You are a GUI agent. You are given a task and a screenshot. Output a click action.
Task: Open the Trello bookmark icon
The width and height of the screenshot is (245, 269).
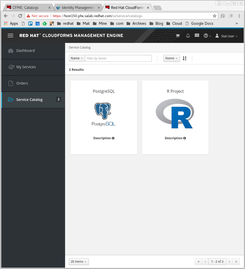[x=30, y=23]
